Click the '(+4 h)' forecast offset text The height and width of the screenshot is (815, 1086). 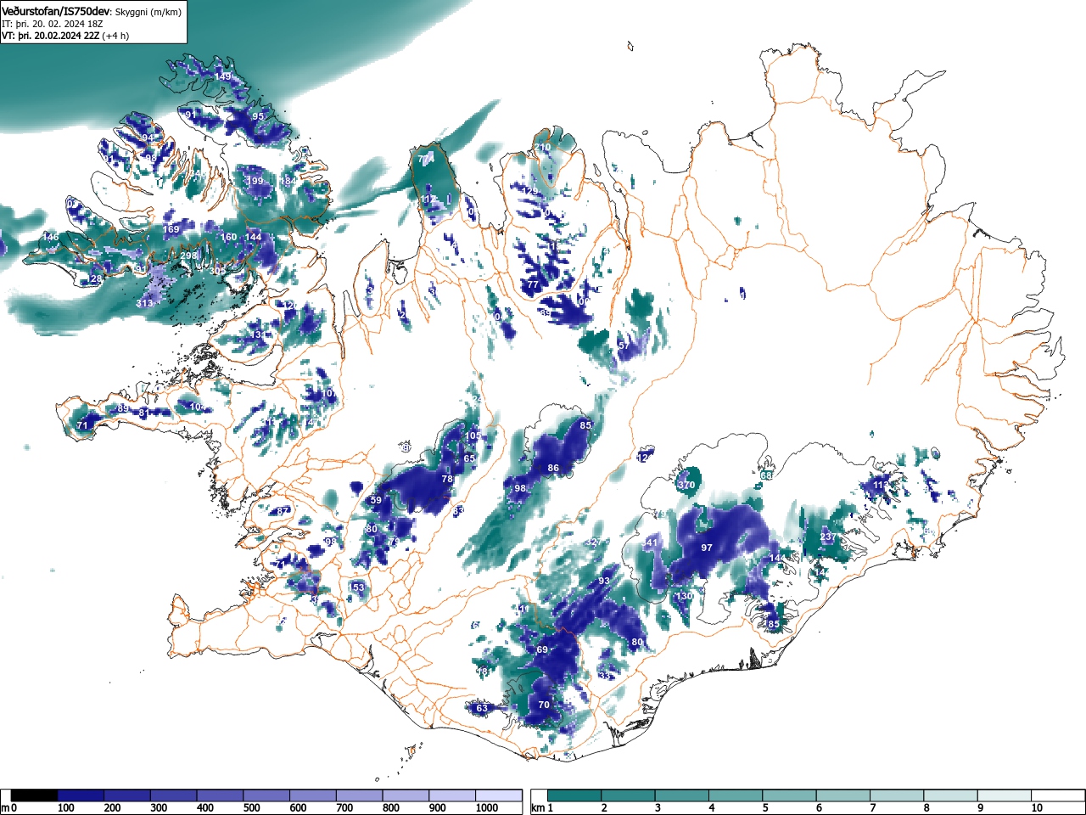(x=115, y=36)
